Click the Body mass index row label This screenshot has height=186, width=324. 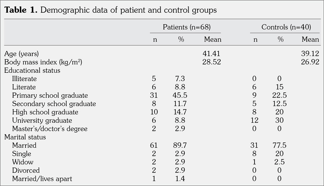43,62
